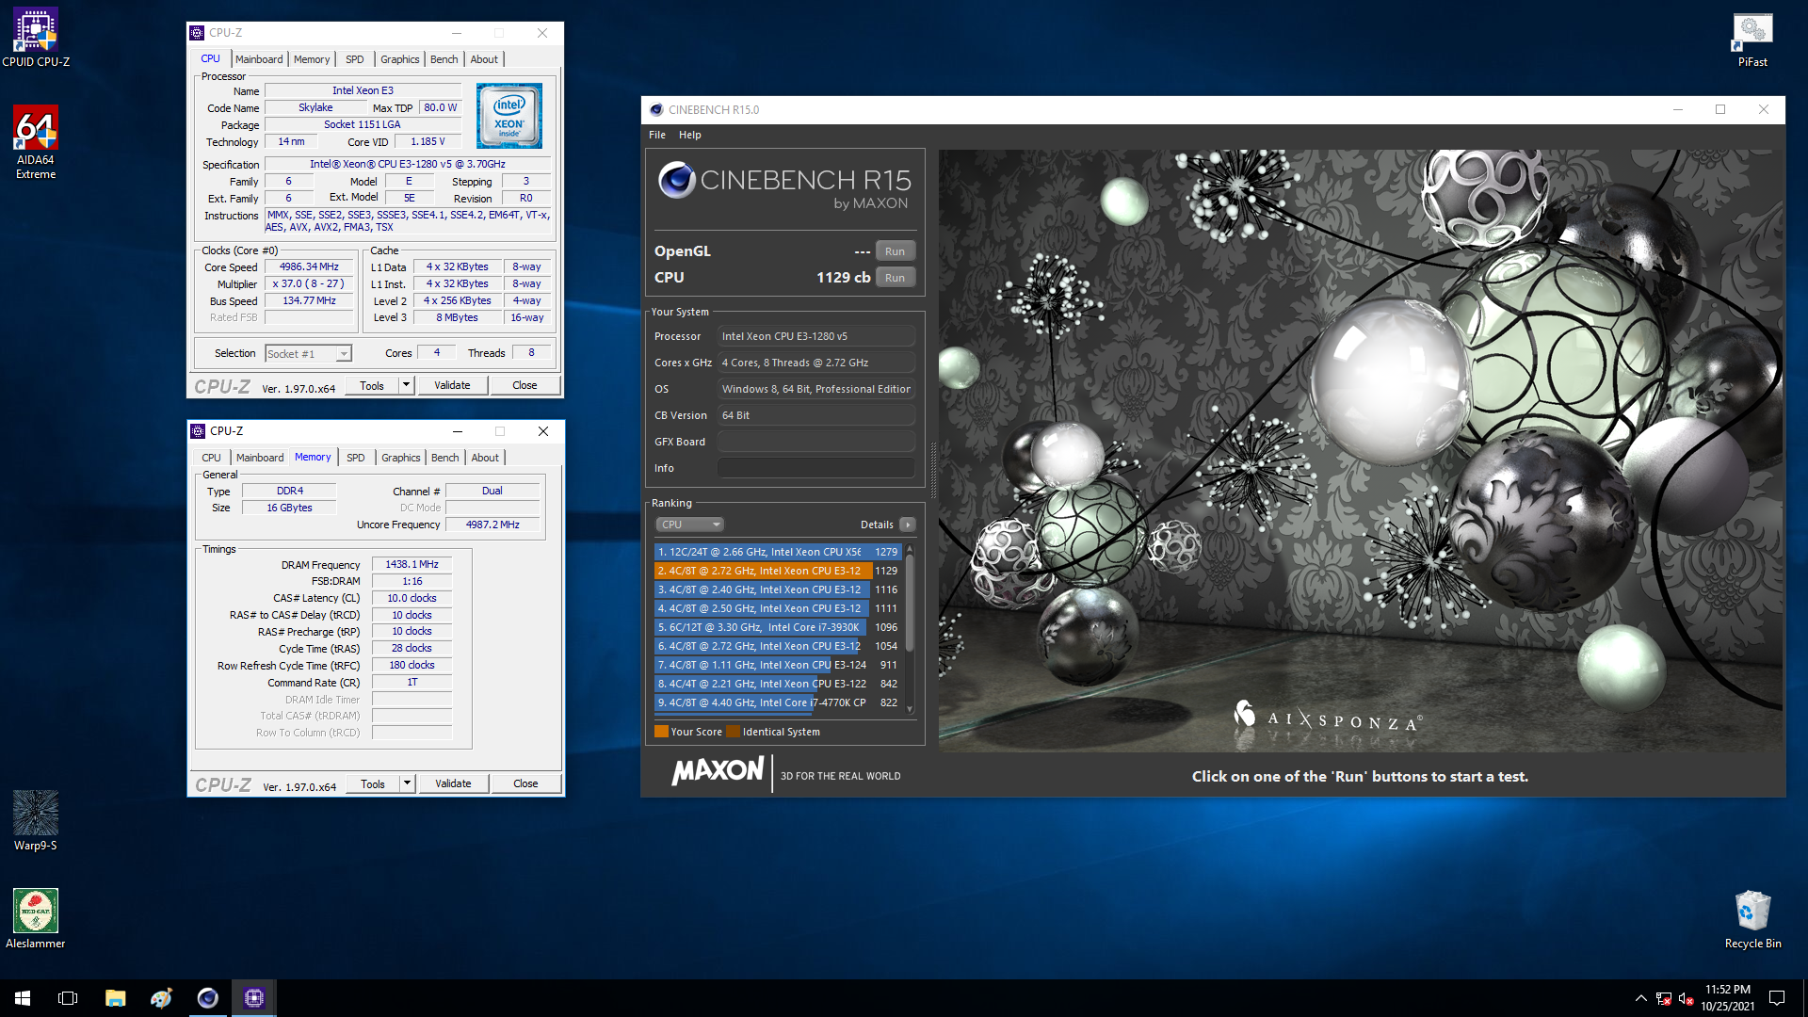The image size is (1808, 1017).
Task: Click the Cinebench window title icon
Action: (656, 110)
